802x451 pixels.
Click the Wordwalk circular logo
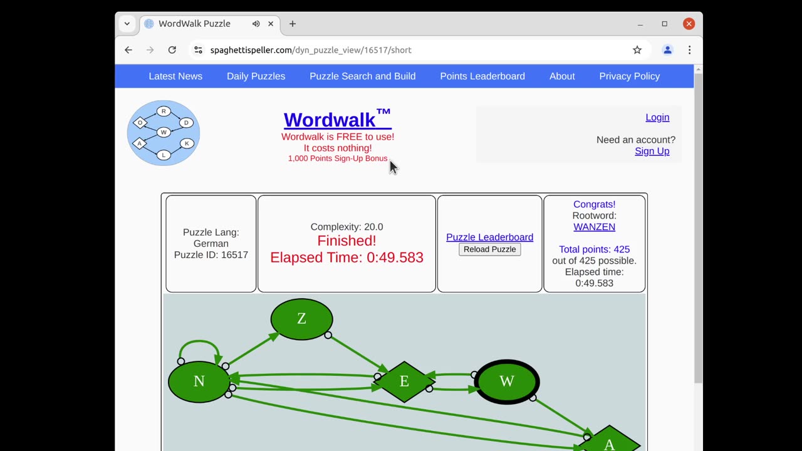coord(164,133)
